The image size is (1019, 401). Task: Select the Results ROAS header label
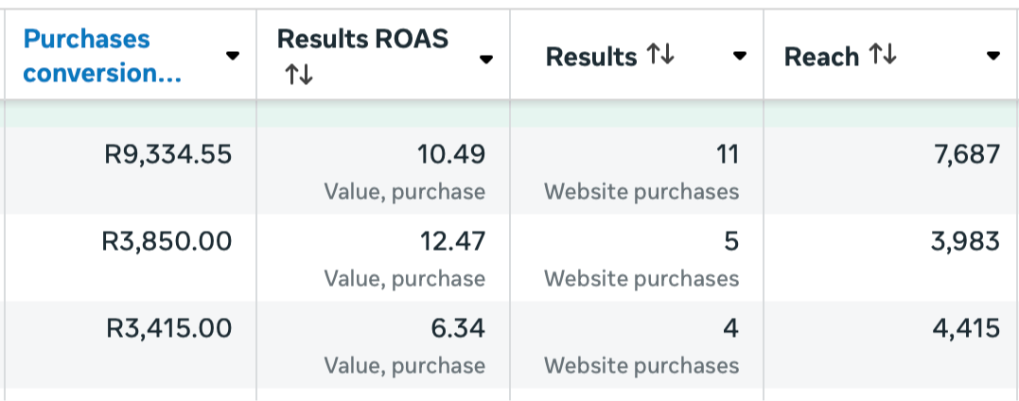click(362, 39)
